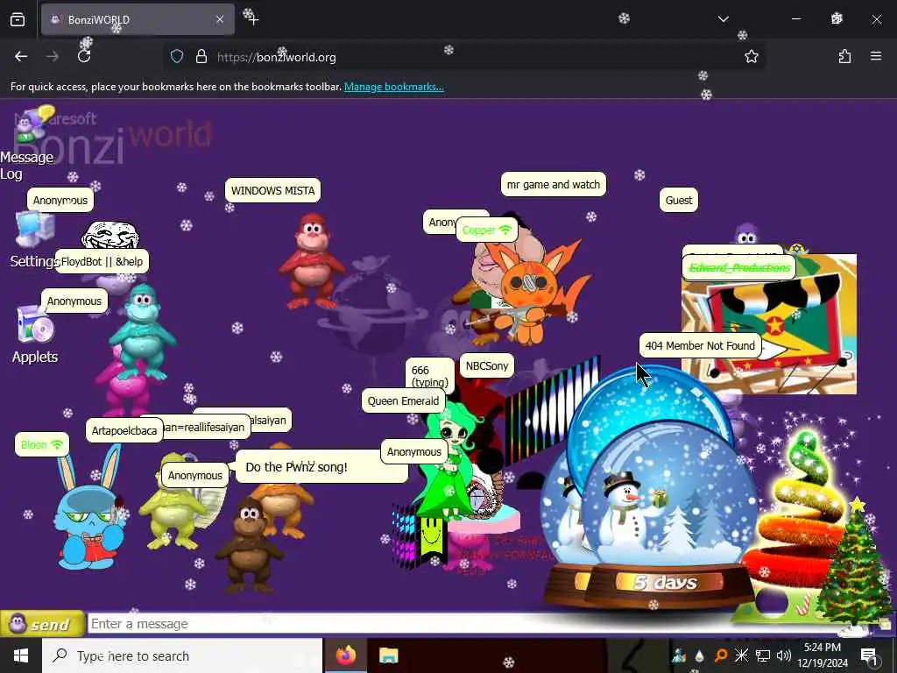Open the volume control tray icon
Viewport: 897px width, 673px height.
784,655
